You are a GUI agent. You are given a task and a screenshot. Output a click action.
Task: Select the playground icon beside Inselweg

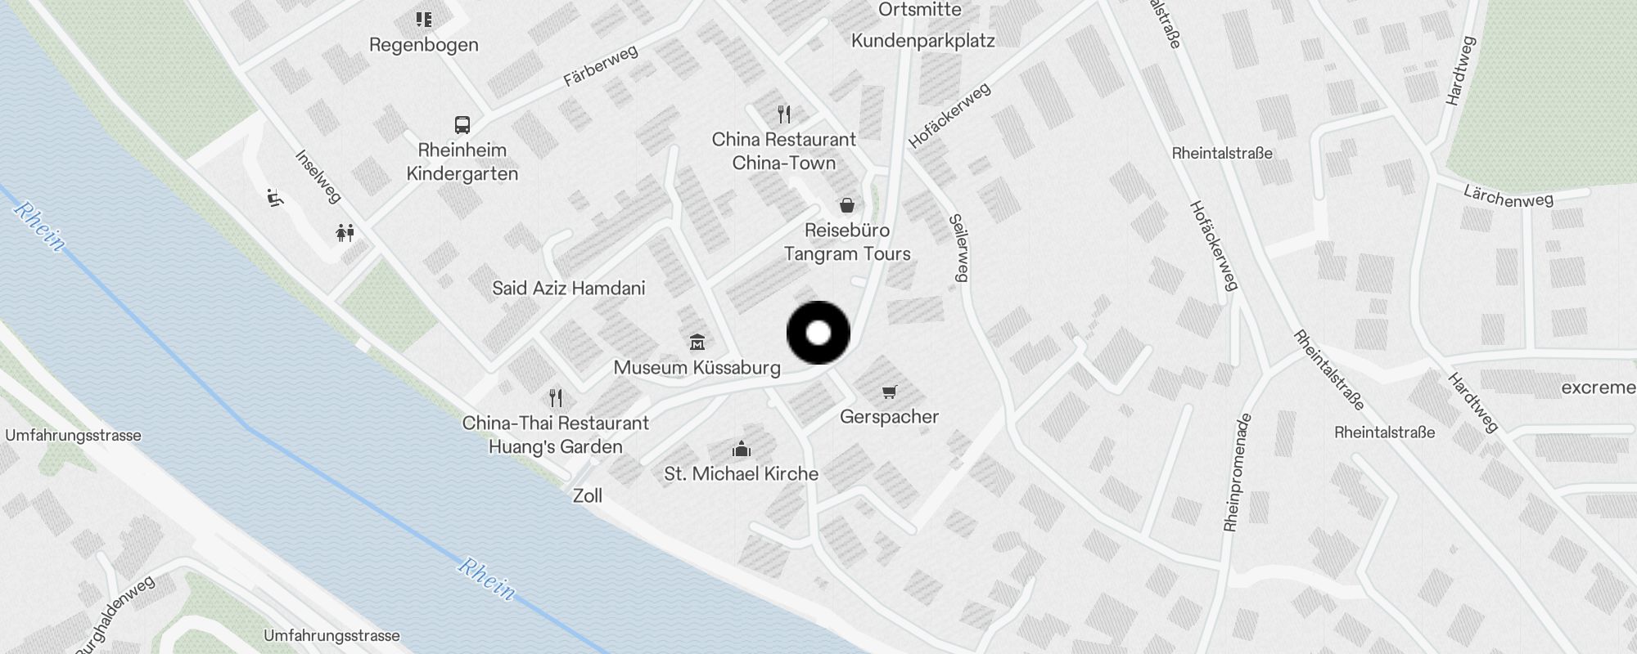pyautogui.click(x=275, y=197)
